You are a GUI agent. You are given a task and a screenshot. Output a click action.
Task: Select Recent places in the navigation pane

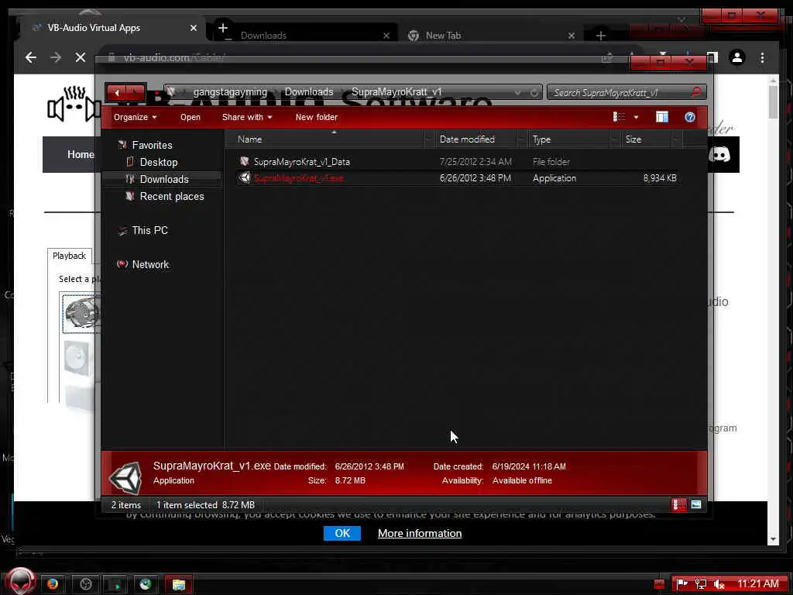pos(171,196)
